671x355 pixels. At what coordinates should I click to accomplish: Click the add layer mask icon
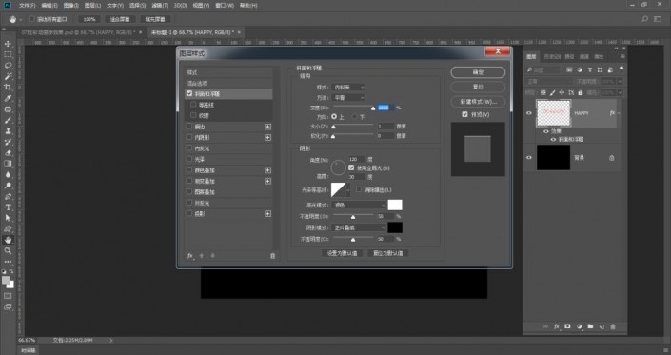pyautogui.click(x=567, y=326)
